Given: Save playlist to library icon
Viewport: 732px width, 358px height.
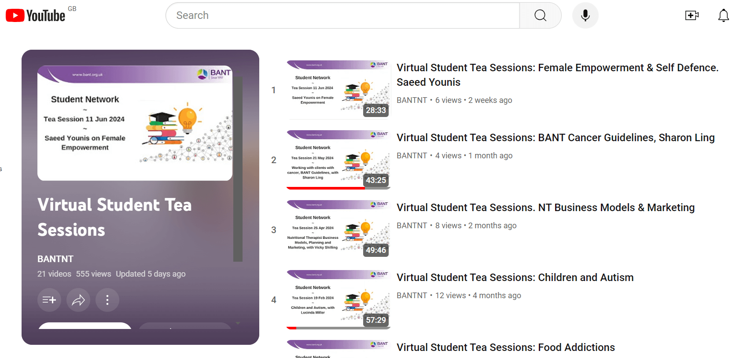Looking at the screenshot, I should [x=49, y=300].
